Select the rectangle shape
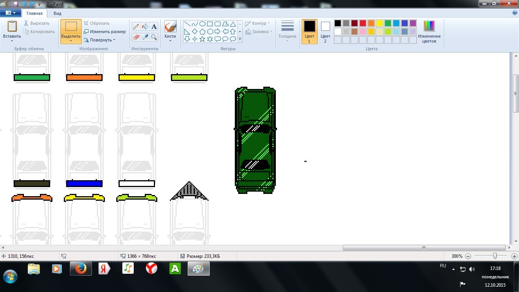 click(x=210, y=24)
